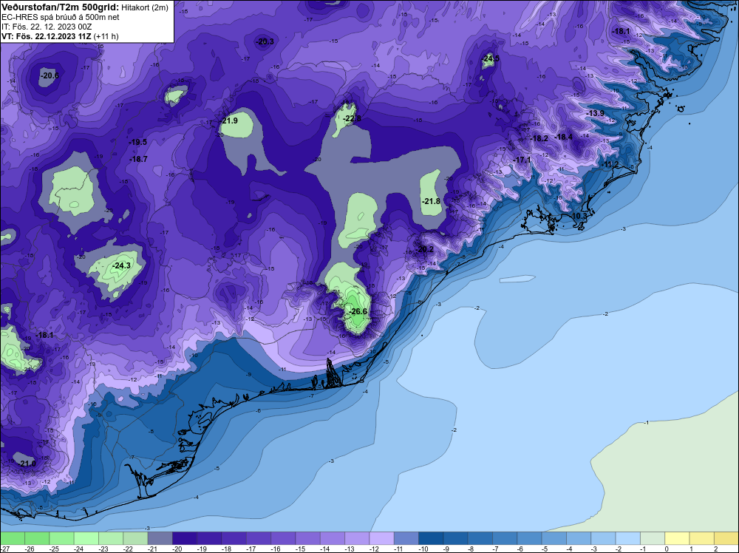Click the grey legend swatch between -21 and -20
739x553 pixels.
(x=160, y=538)
